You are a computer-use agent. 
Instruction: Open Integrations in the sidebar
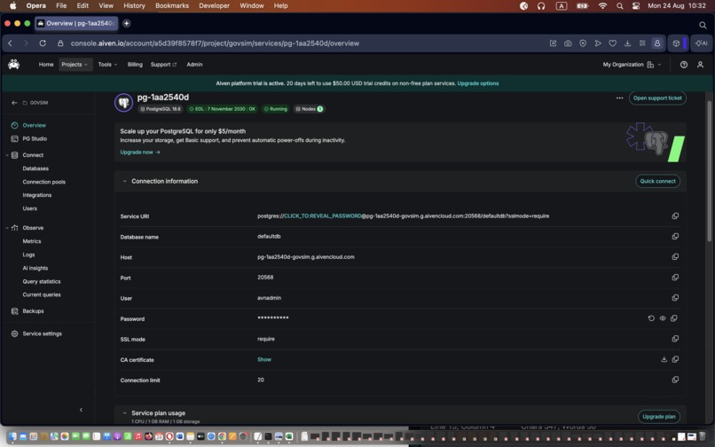(37, 195)
